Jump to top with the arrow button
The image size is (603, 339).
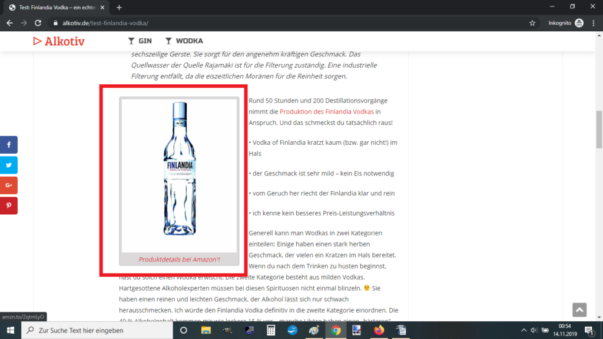click(579, 310)
